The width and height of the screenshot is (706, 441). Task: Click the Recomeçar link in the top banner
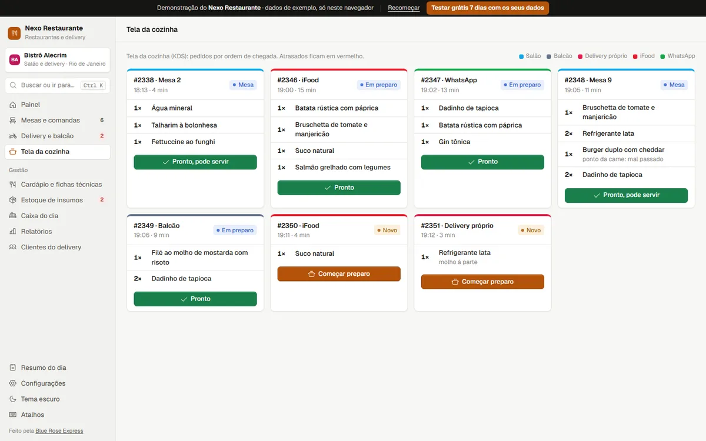[404, 8]
